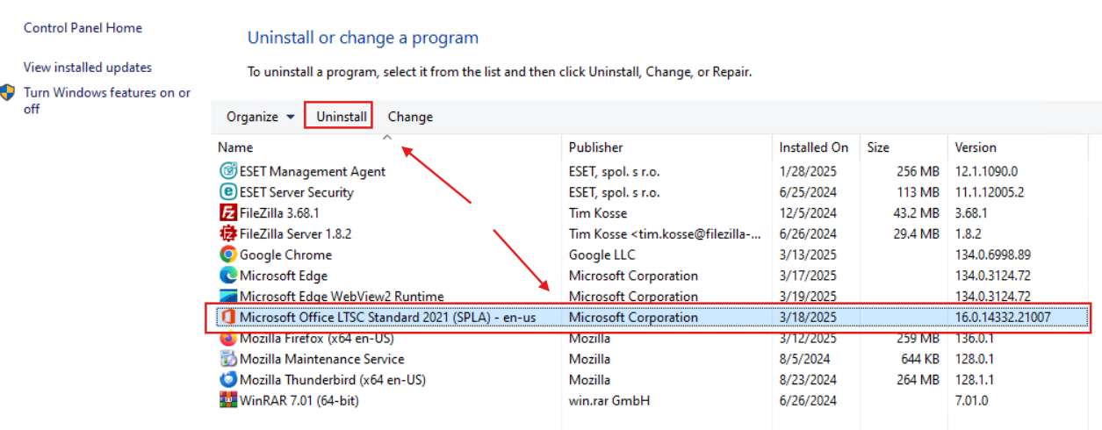Image resolution: width=1102 pixels, height=430 pixels.
Task: Click the Mozilla Thunderbird icon
Action: (x=227, y=380)
